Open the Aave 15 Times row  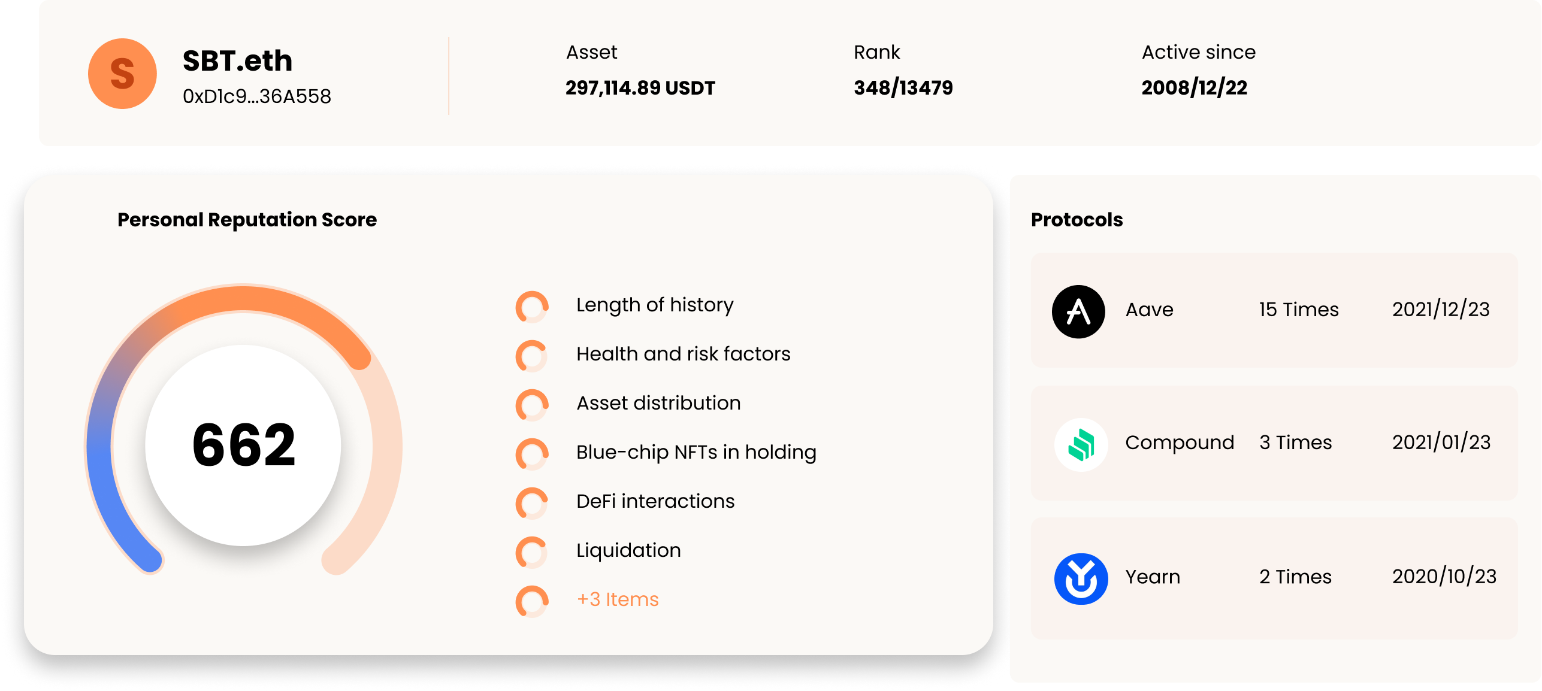point(1274,310)
